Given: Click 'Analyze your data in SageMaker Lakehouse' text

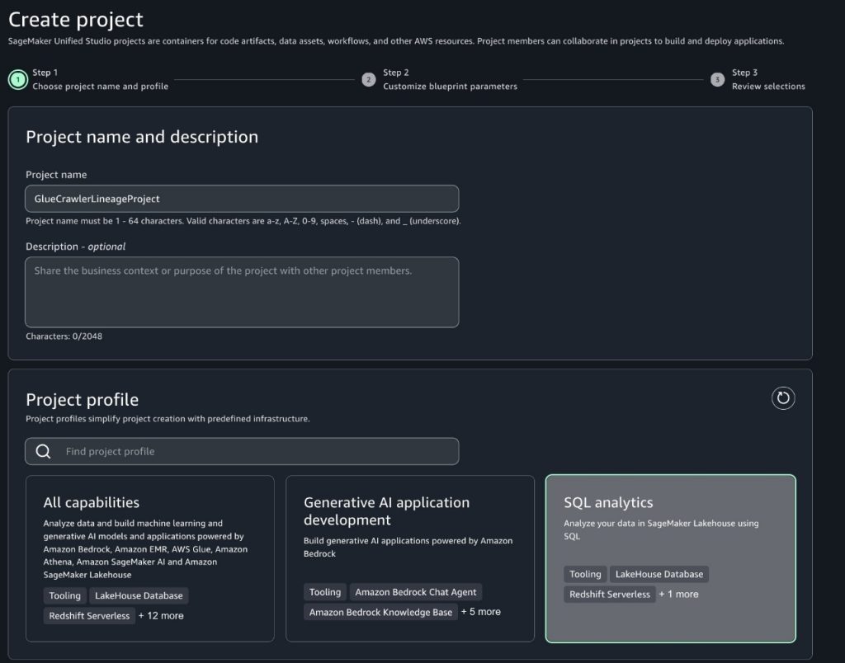Looking at the screenshot, I should [x=661, y=529].
